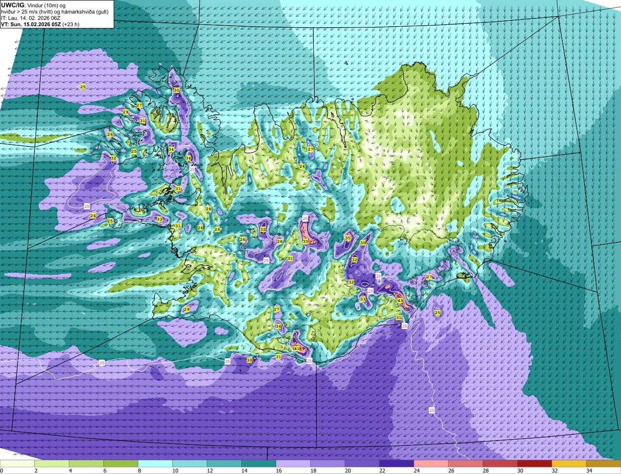
Task: Click the dark teal 14–16 m/s legend swatch
Action: pos(259,463)
